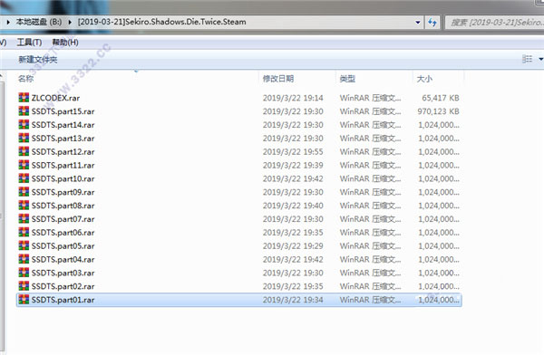Click the SSDTS.part08.rar file icon
The image size is (544, 355).
pyautogui.click(x=24, y=206)
